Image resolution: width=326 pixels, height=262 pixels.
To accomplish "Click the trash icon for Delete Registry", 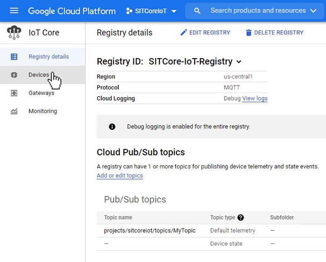I will point(249,33).
